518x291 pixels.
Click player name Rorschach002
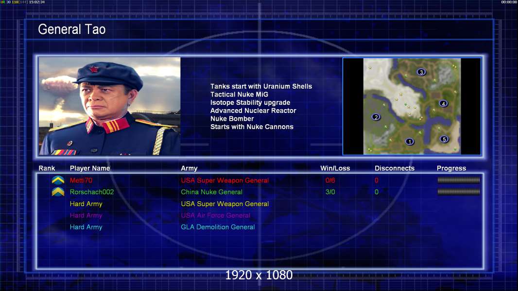point(91,192)
